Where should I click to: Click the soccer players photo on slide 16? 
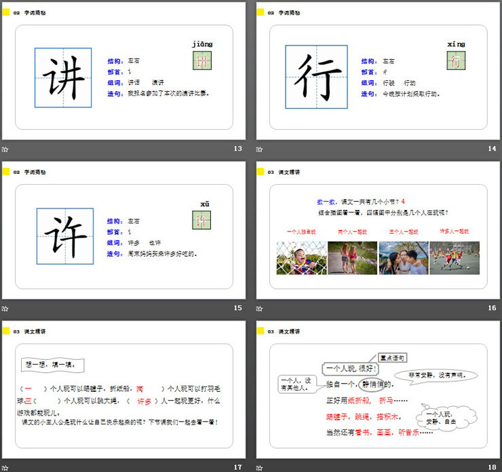point(455,258)
